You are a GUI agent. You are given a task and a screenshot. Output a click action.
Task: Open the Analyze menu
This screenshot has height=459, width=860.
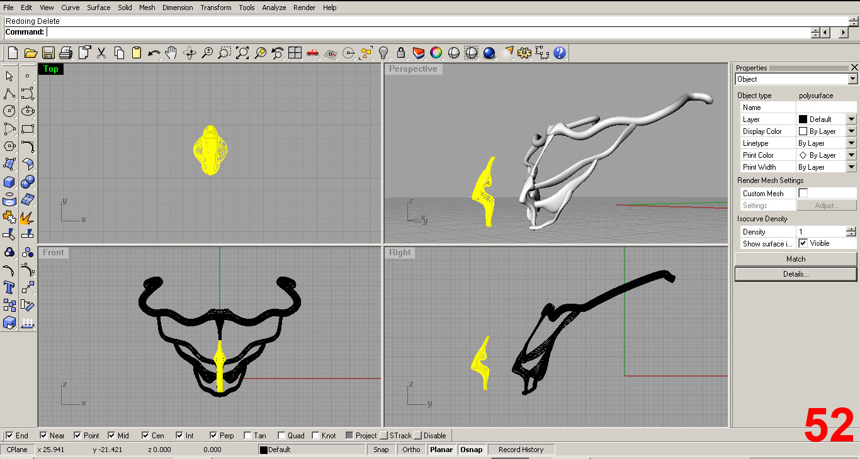(274, 8)
